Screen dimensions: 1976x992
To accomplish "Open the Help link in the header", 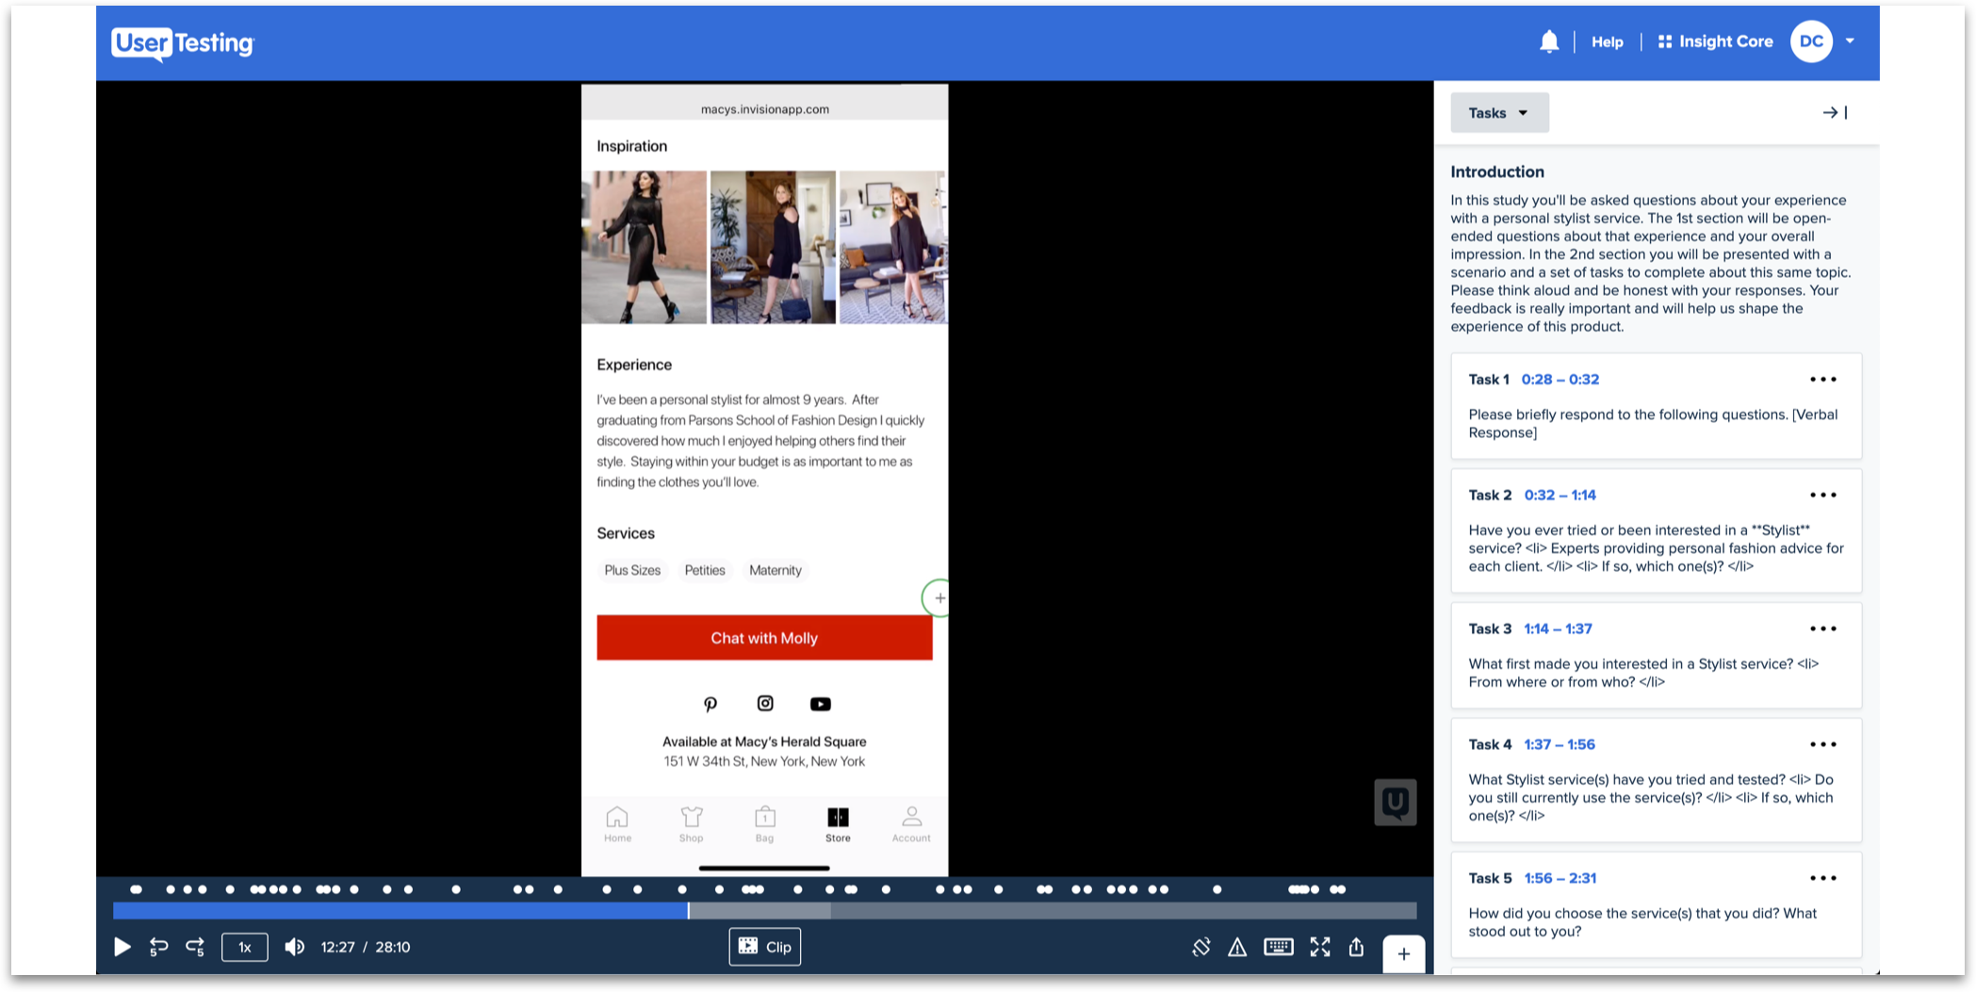I will click(1607, 41).
